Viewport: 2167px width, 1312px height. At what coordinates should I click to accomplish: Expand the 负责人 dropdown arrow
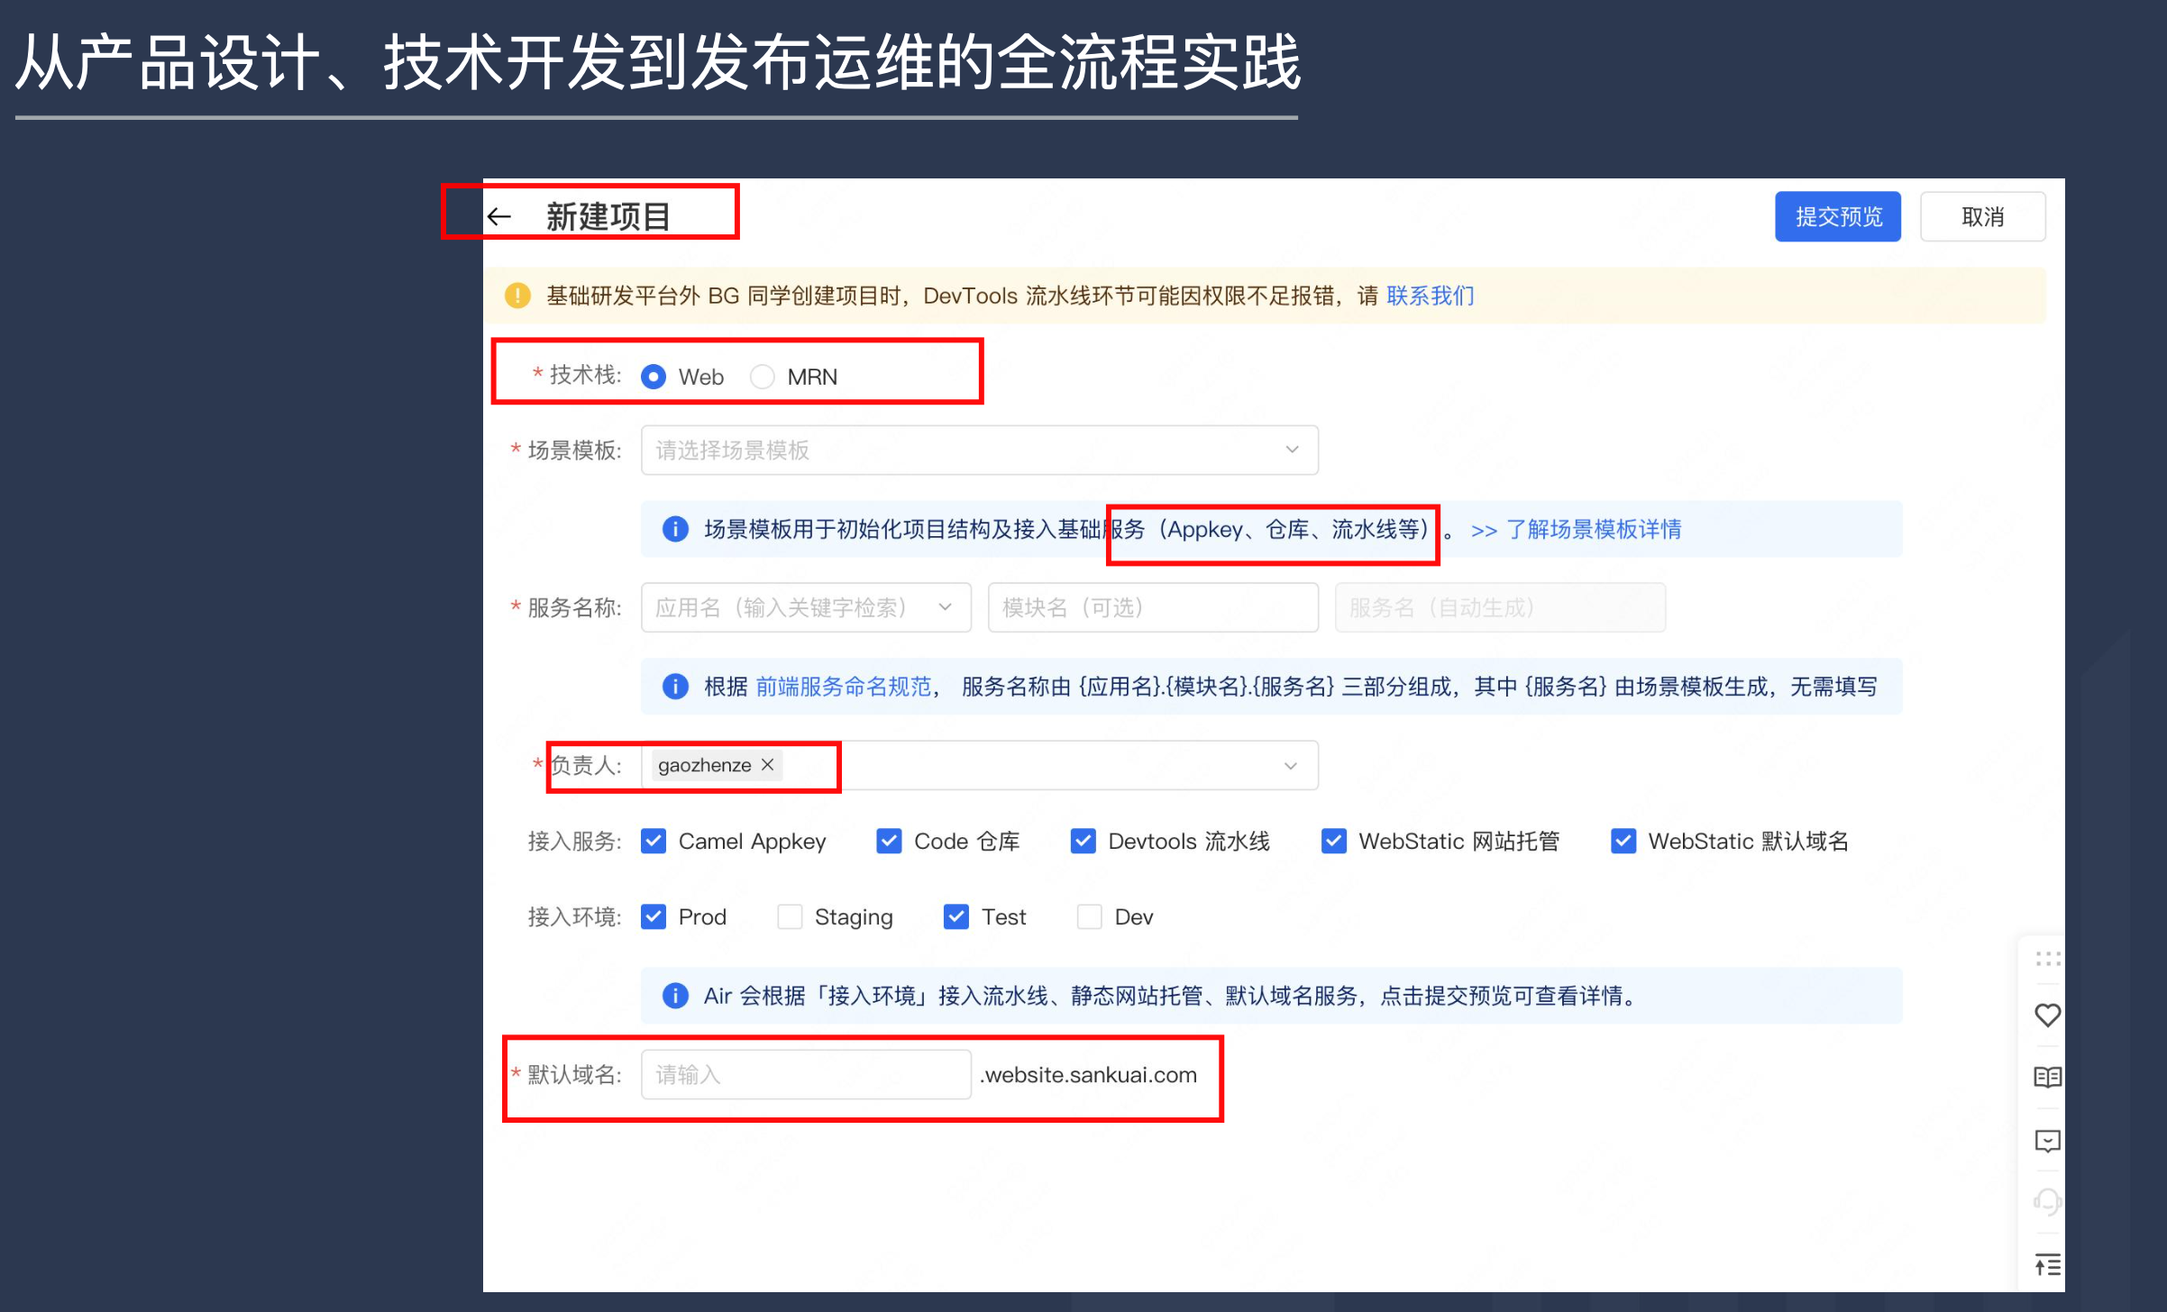(x=1291, y=766)
